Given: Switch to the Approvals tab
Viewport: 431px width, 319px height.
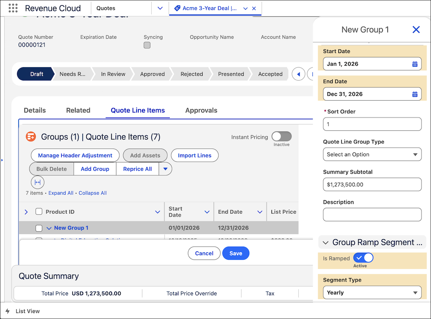Looking at the screenshot, I should 201,110.
